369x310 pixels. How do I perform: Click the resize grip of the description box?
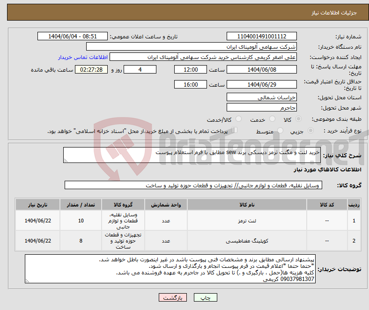[66, 161]
